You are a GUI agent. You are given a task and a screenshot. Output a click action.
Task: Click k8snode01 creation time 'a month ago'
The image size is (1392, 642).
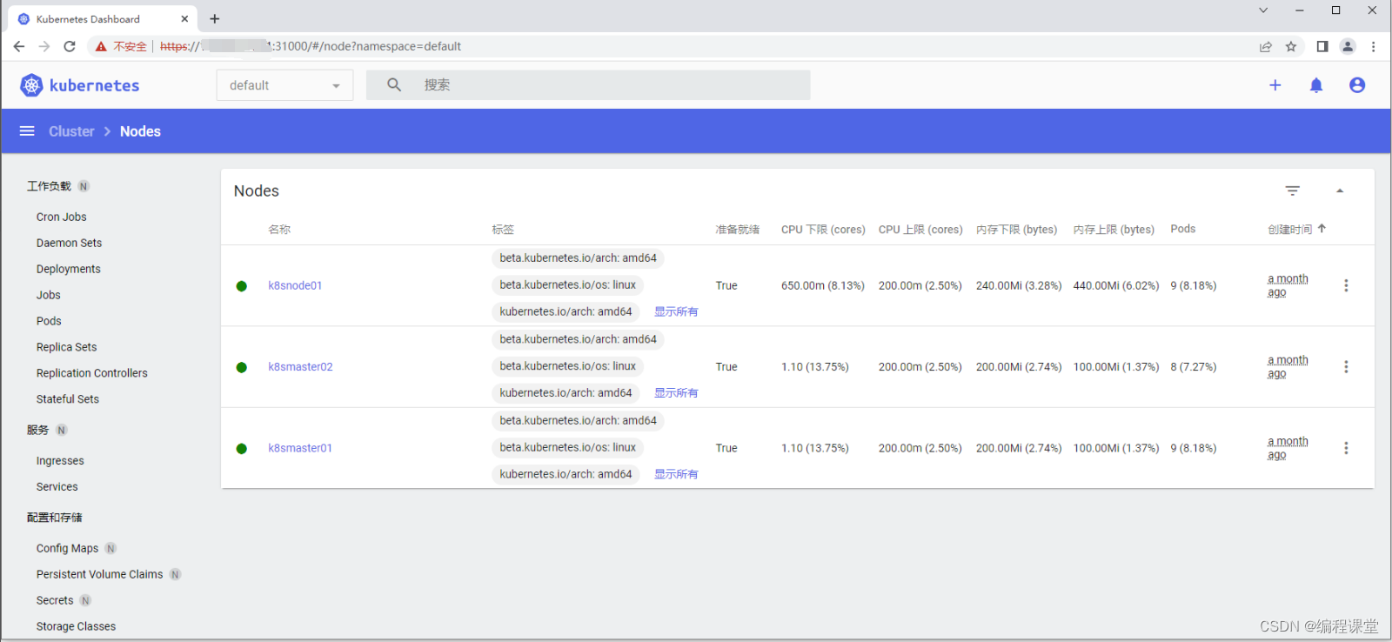pyautogui.click(x=1288, y=285)
